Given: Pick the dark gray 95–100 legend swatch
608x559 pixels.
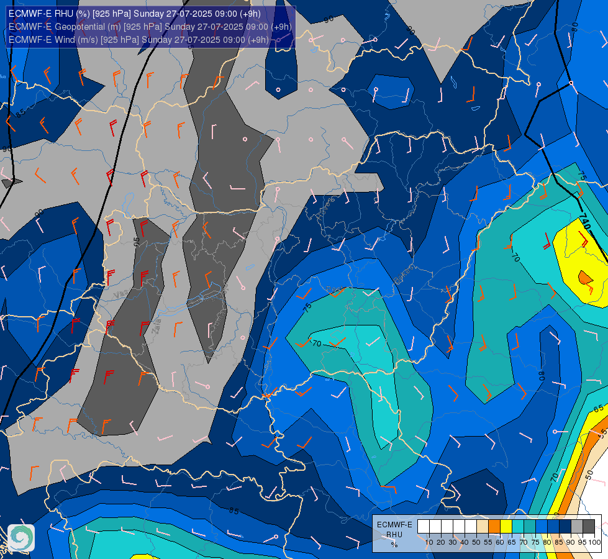Looking at the screenshot, I should (x=589, y=527).
